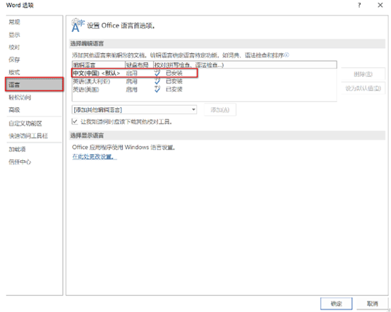
Task: Go to 自定义功能区 settings
Action: (25, 124)
